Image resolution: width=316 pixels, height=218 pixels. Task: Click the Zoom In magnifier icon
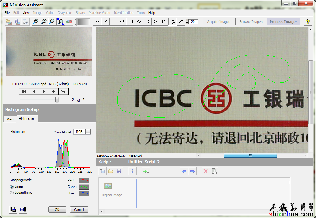click(36, 22)
